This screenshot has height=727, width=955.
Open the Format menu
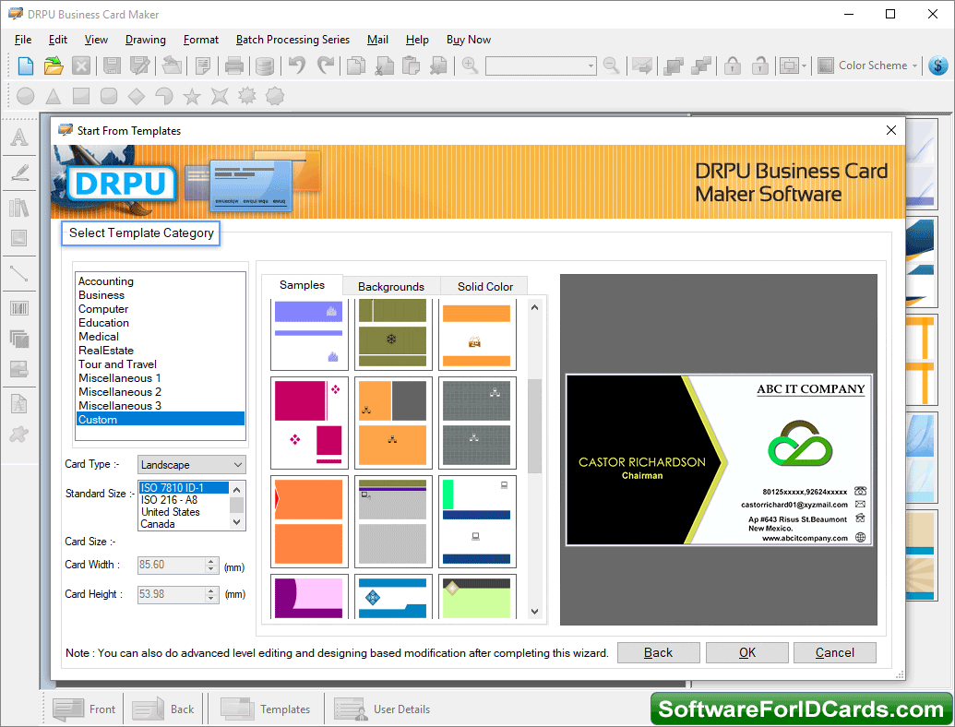(x=201, y=40)
